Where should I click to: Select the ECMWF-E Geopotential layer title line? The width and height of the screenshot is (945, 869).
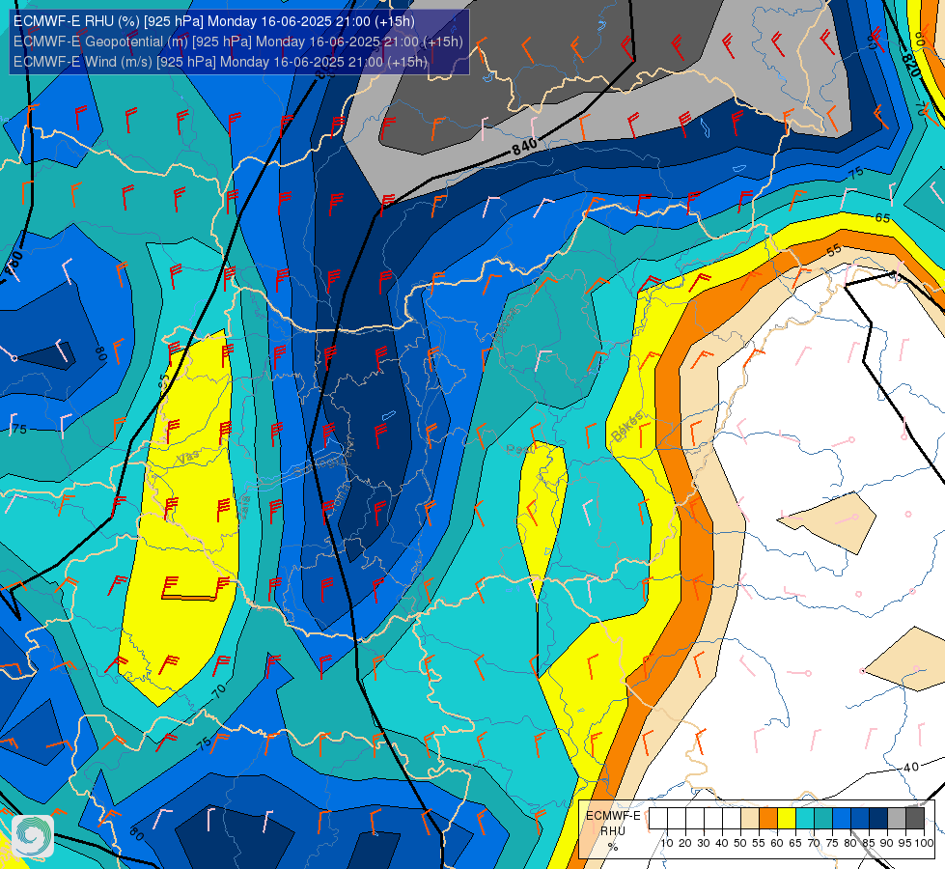tap(238, 42)
